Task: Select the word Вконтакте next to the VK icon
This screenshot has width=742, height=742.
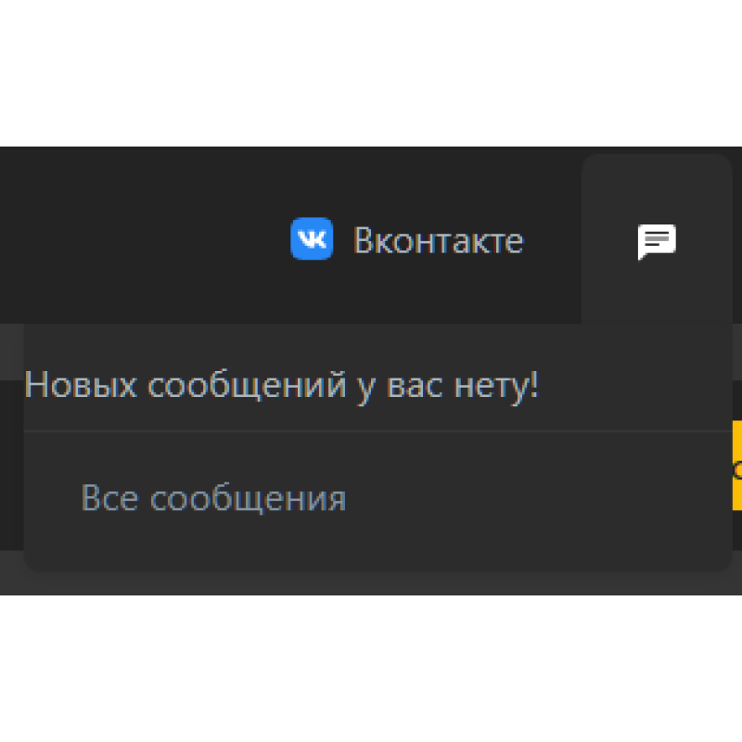Action: 438,240
